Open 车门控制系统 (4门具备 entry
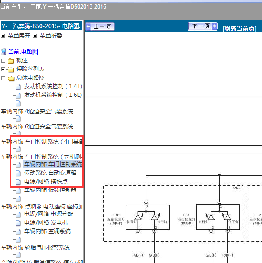The image size is (262, 263). (42, 141)
